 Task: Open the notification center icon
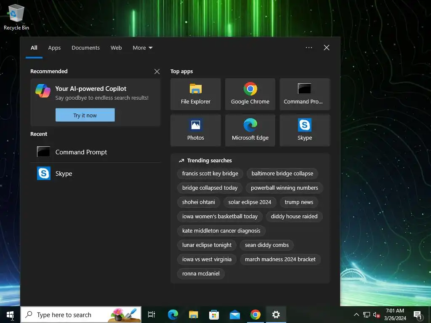[418, 315]
